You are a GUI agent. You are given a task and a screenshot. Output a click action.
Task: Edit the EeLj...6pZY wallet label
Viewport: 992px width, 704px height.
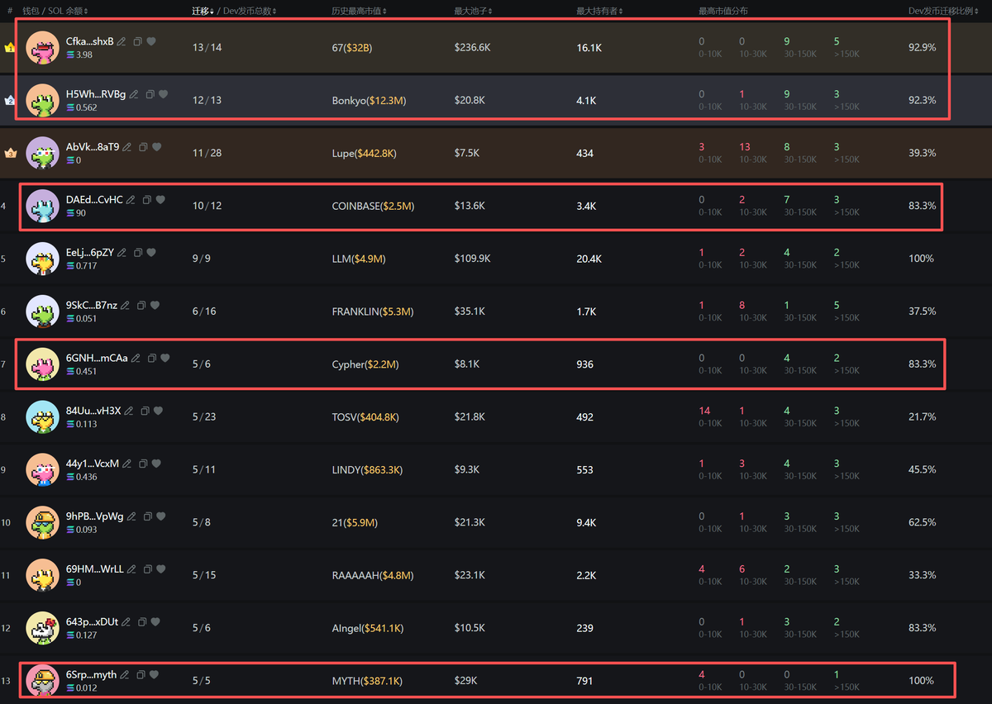122,253
